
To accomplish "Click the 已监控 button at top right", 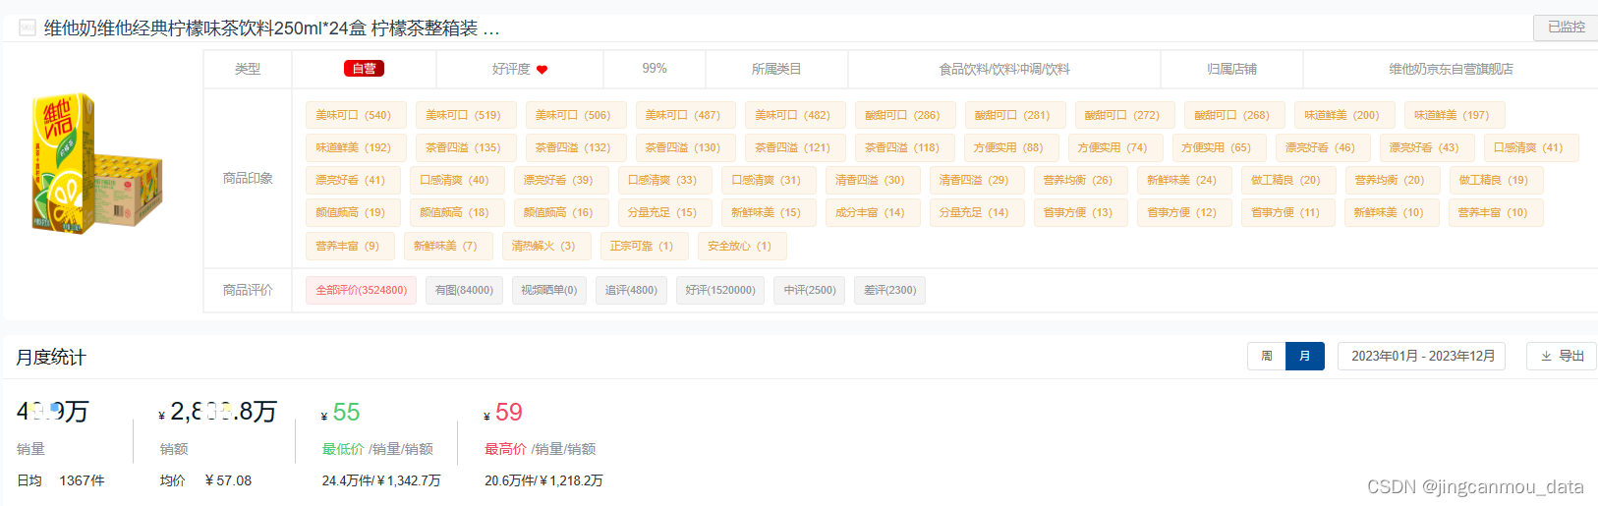I will [1566, 28].
